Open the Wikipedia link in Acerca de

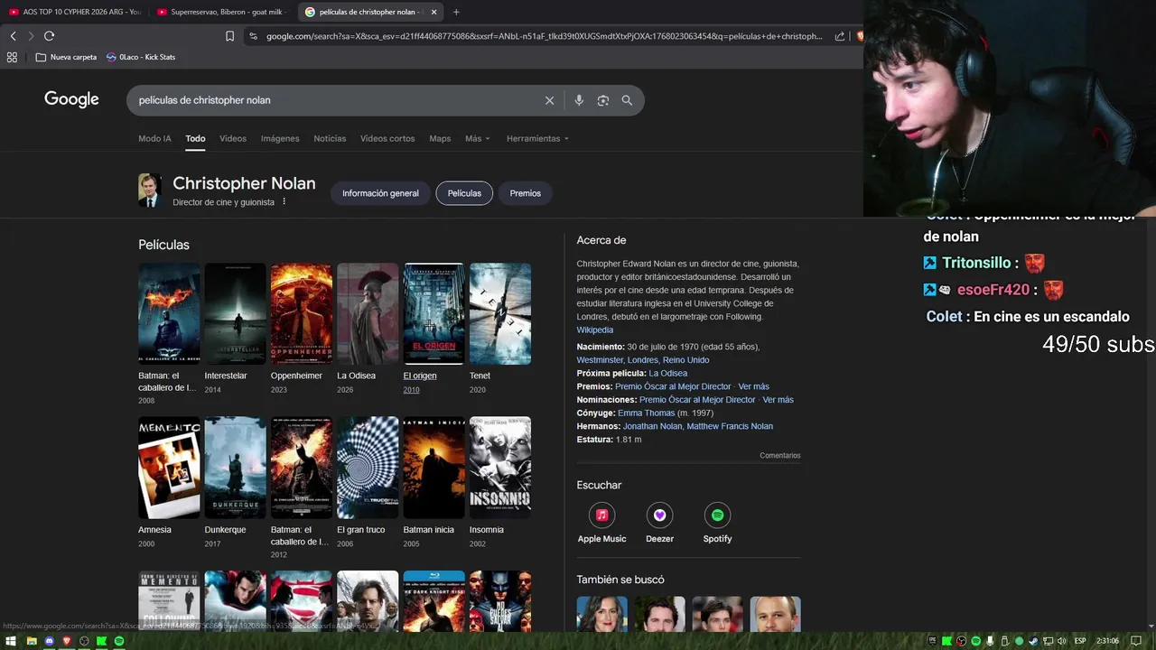point(595,330)
